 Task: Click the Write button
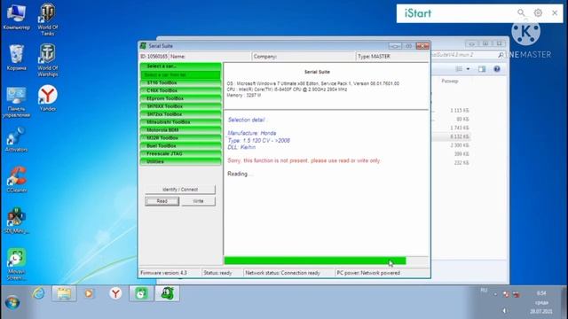(198, 201)
